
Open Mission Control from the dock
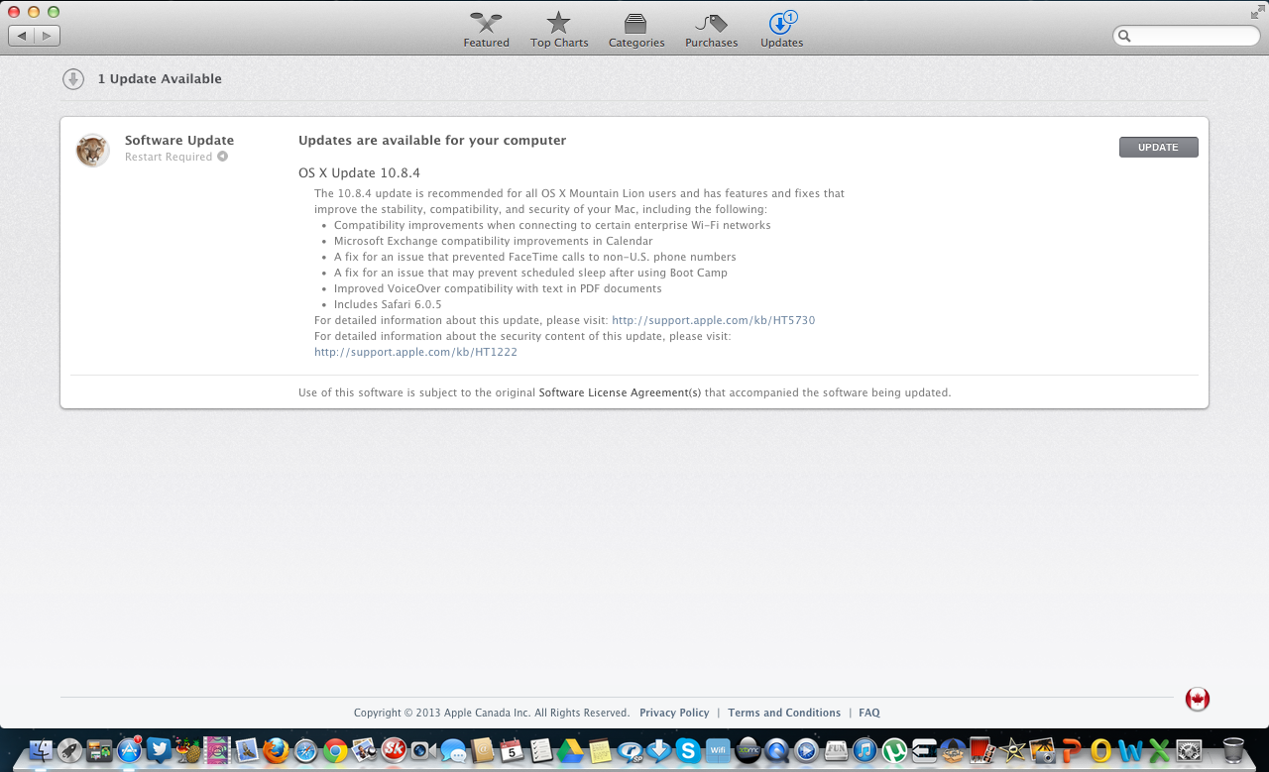coord(99,750)
